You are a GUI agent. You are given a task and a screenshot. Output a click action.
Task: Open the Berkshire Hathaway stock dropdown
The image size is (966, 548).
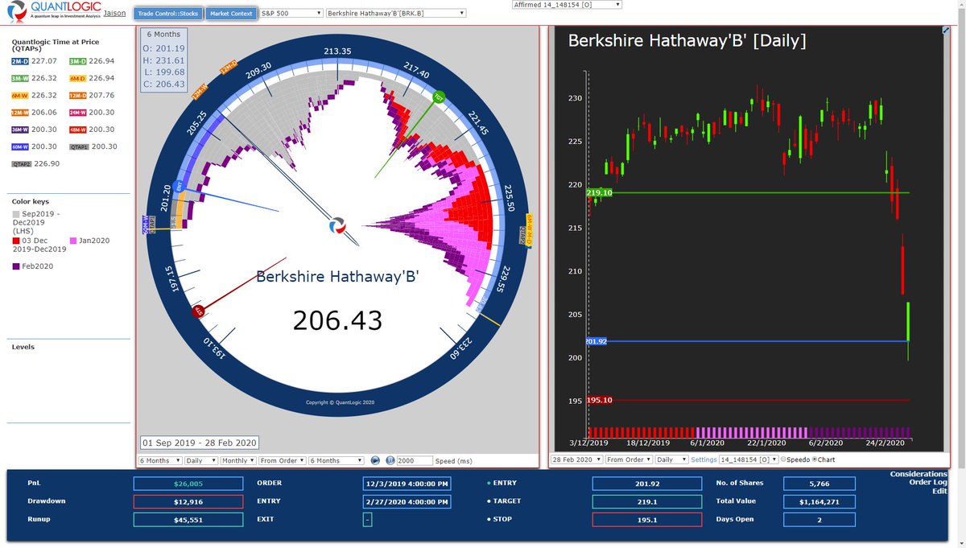396,13
